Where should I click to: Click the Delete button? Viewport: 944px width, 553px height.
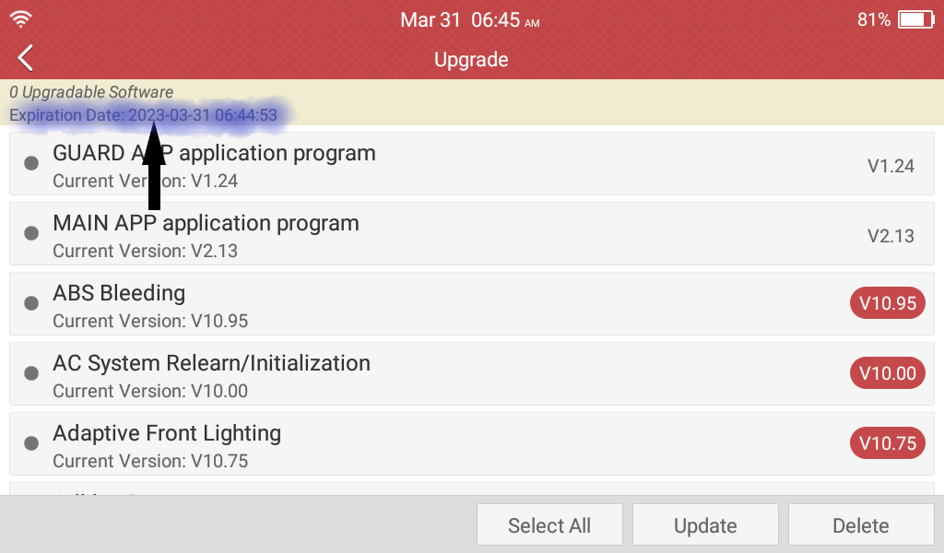[x=861, y=525]
